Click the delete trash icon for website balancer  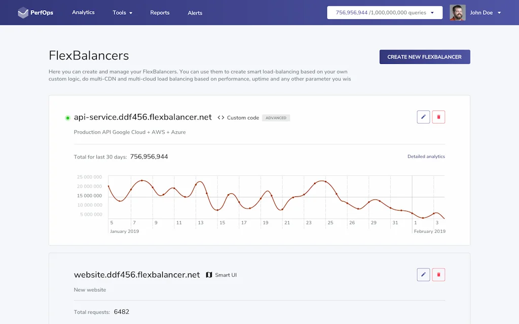tap(438, 274)
